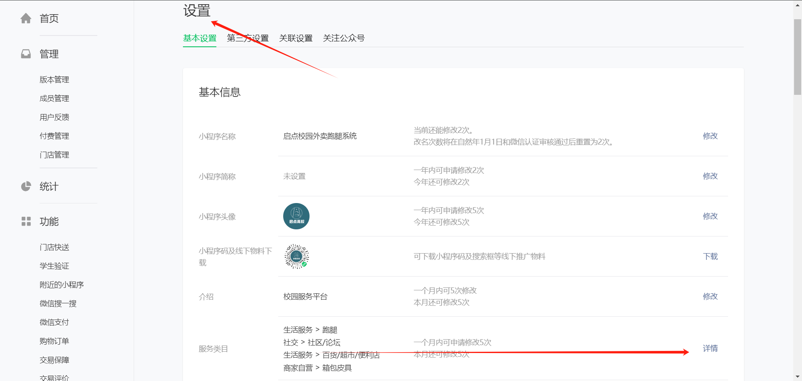Click 详情 for 服务类目
Viewport: 802px width, 381px height.
[710, 348]
